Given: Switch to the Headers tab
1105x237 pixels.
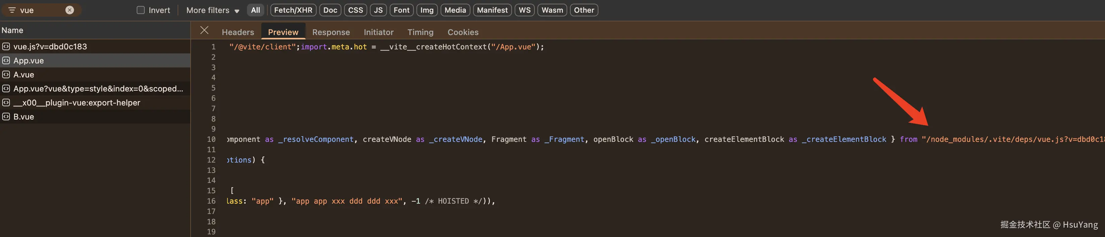Looking at the screenshot, I should pos(238,32).
